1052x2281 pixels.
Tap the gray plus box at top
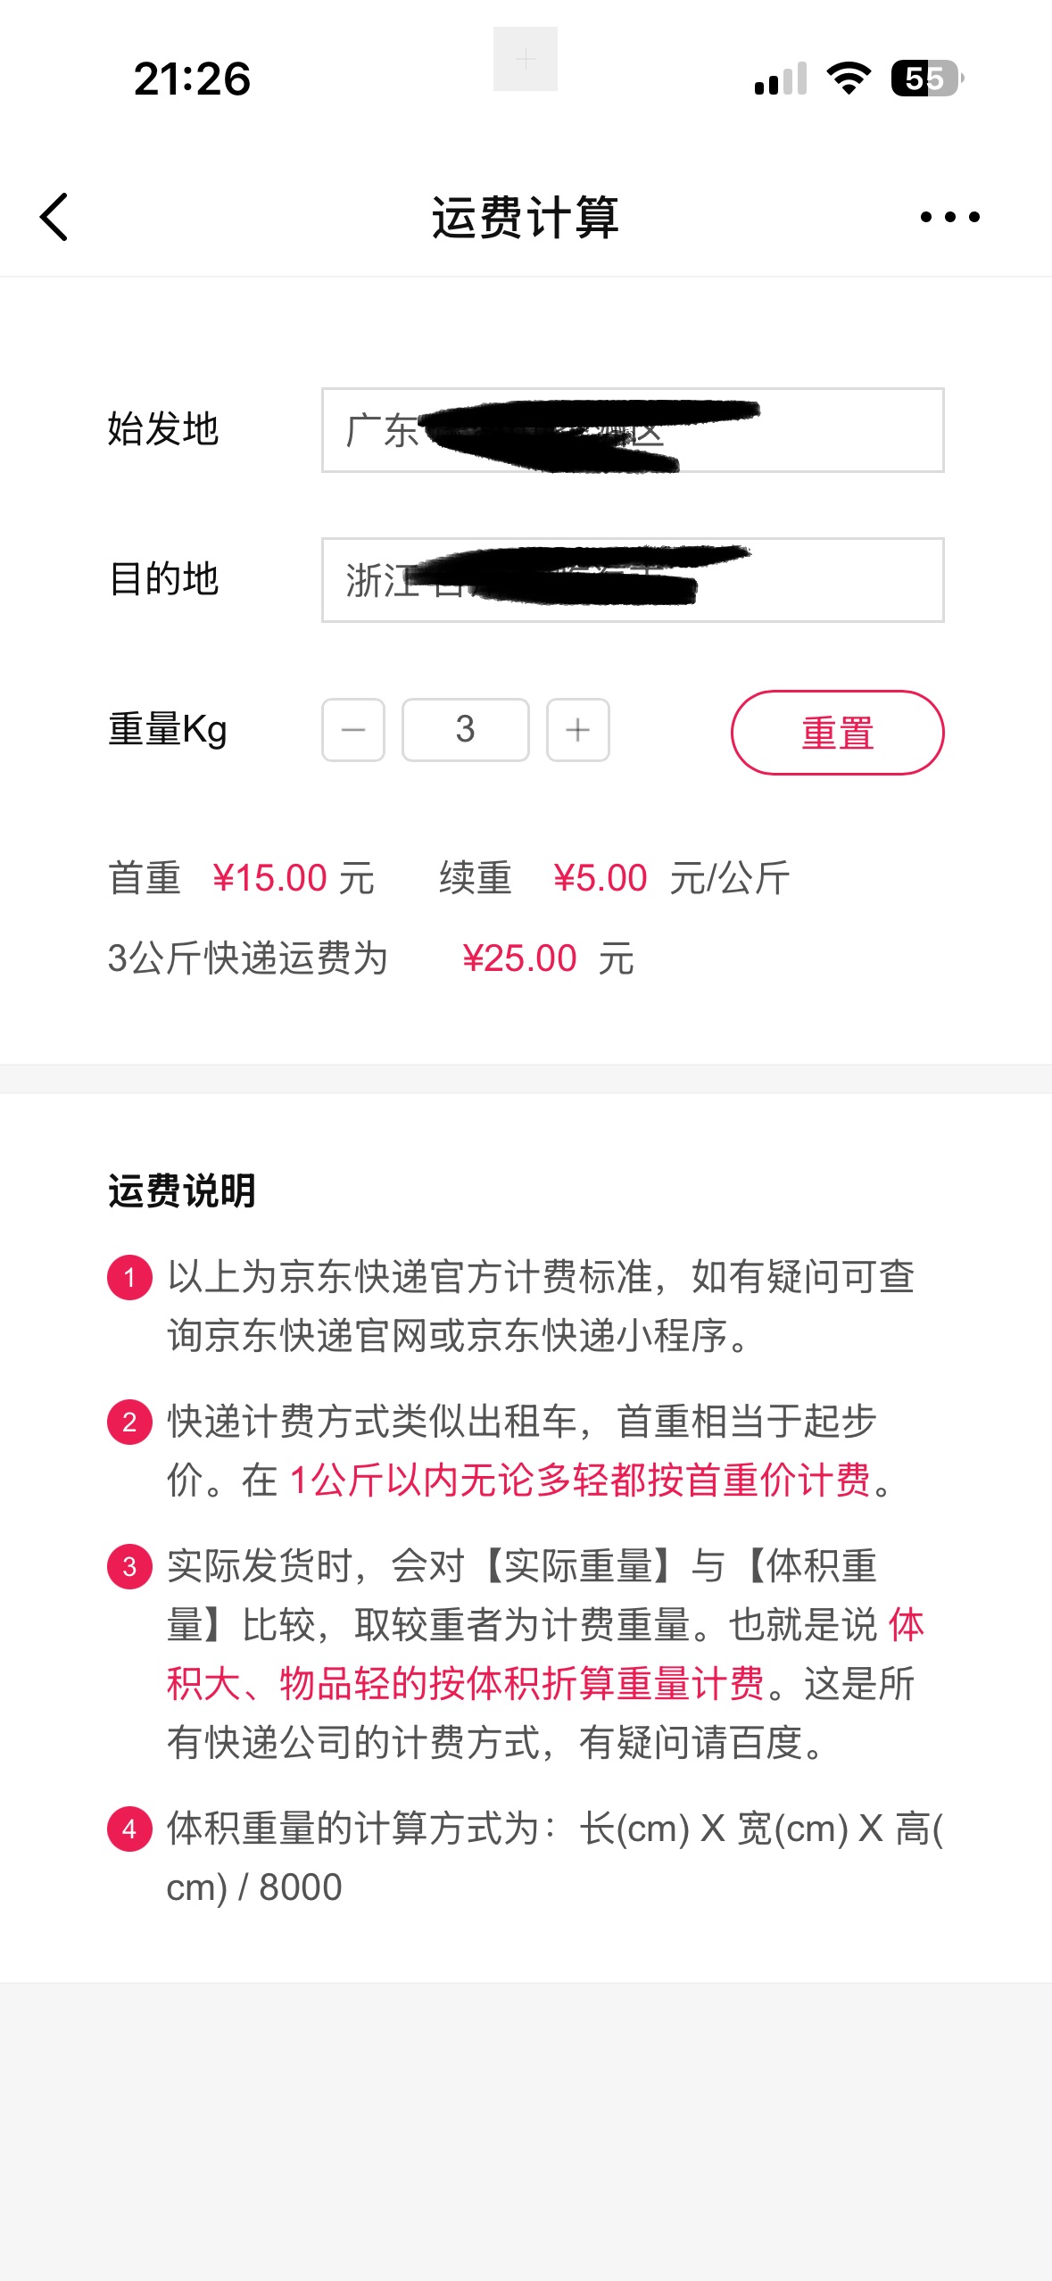point(526,59)
